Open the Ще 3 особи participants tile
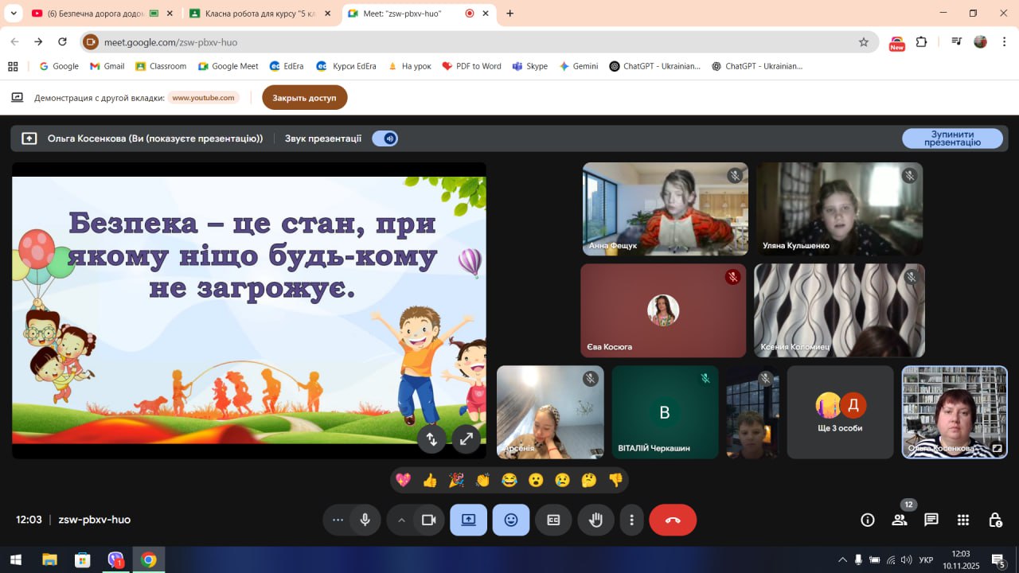 pos(840,412)
